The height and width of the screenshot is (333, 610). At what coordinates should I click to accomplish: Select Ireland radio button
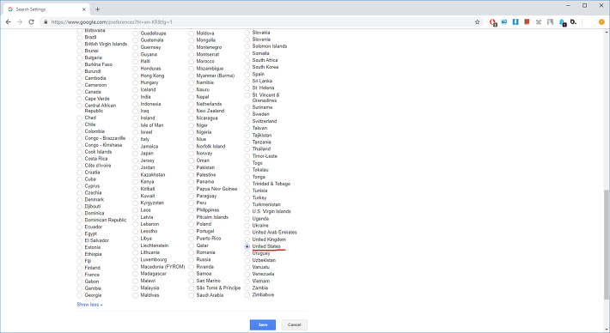(x=136, y=118)
